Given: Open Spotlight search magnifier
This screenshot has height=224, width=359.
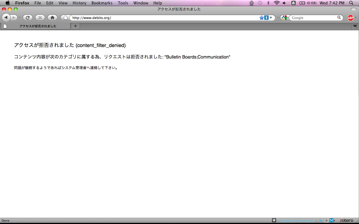Looking at the screenshot, I should (x=351, y=3).
